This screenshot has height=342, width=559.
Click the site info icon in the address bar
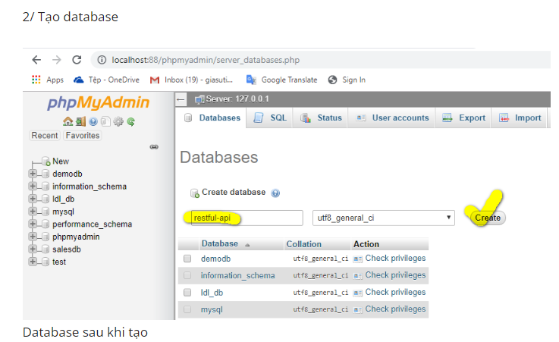(x=102, y=60)
